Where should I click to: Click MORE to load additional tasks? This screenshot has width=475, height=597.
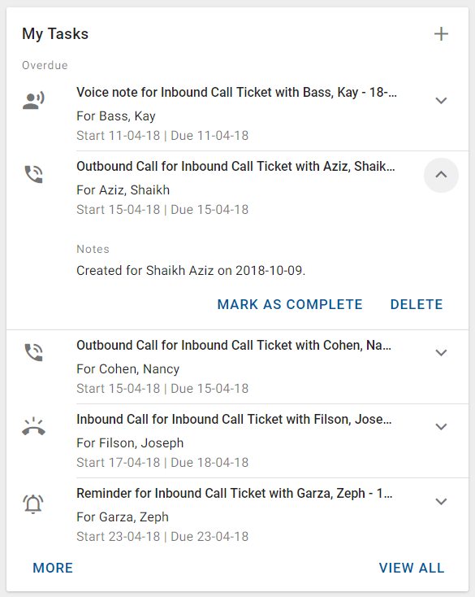click(x=53, y=568)
